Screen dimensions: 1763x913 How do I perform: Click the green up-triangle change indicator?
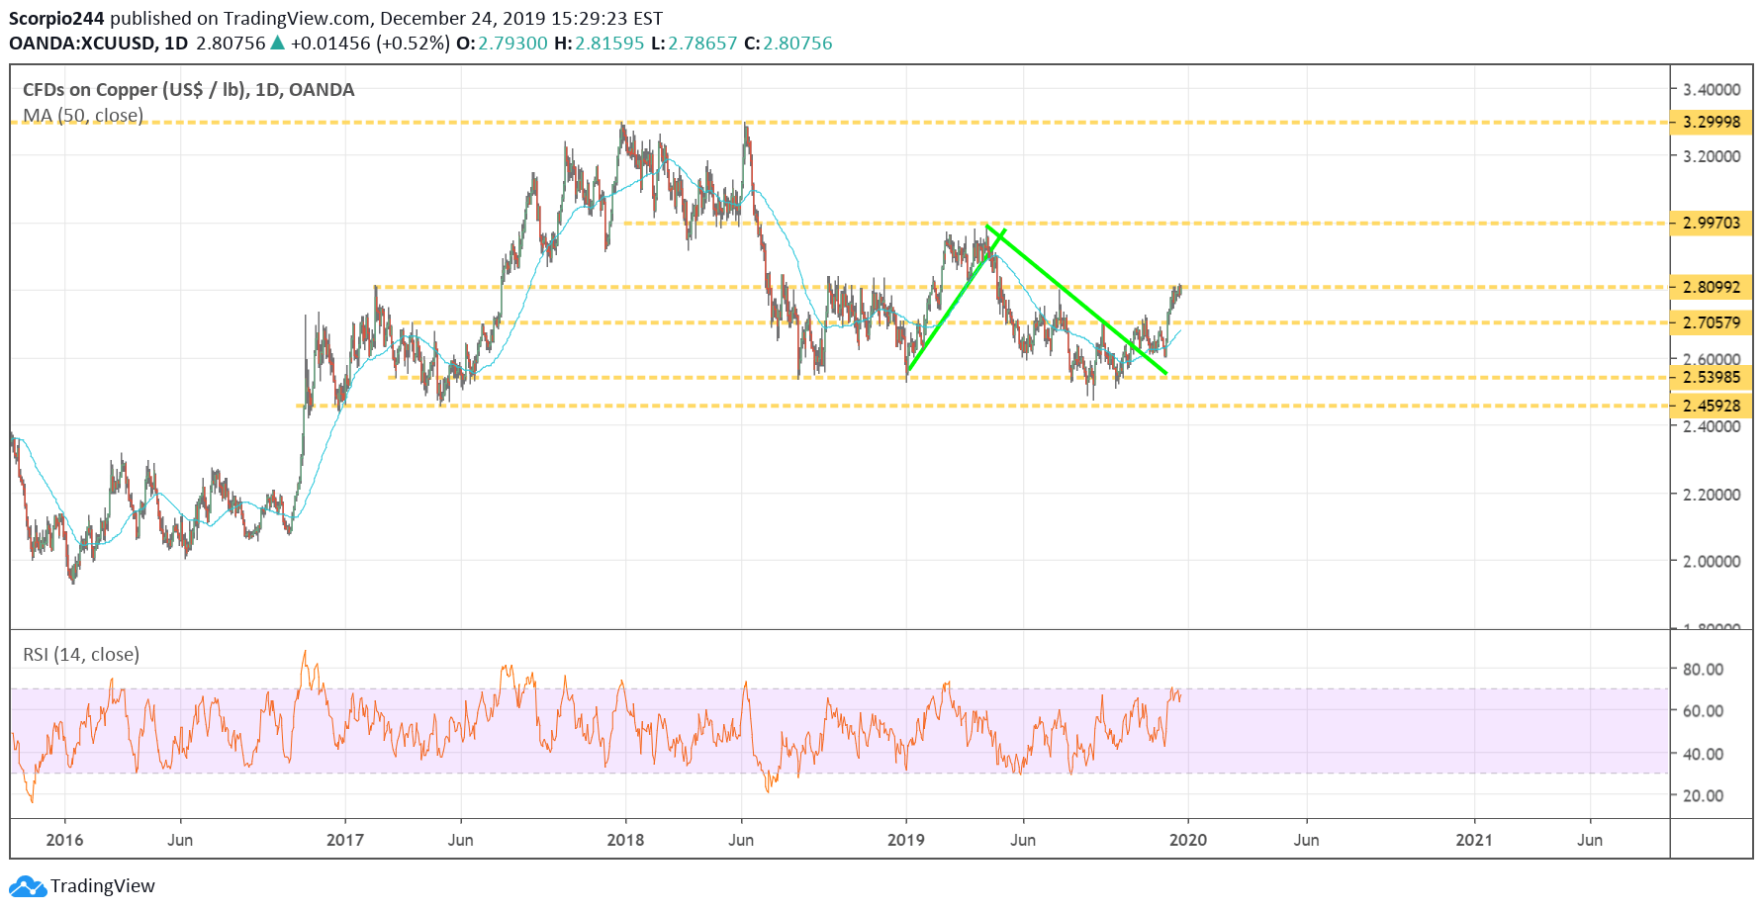(x=278, y=44)
